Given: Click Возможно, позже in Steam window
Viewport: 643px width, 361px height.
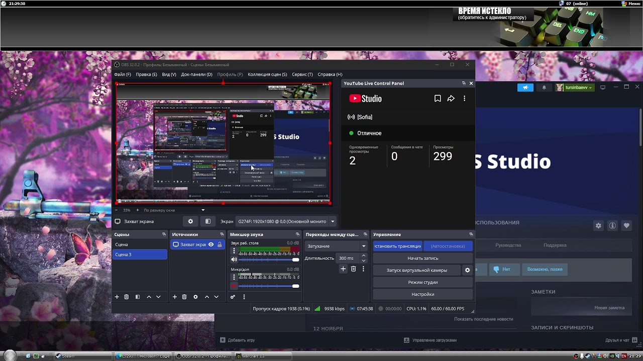Looking at the screenshot, I should pyautogui.click(x=545, y=269).
